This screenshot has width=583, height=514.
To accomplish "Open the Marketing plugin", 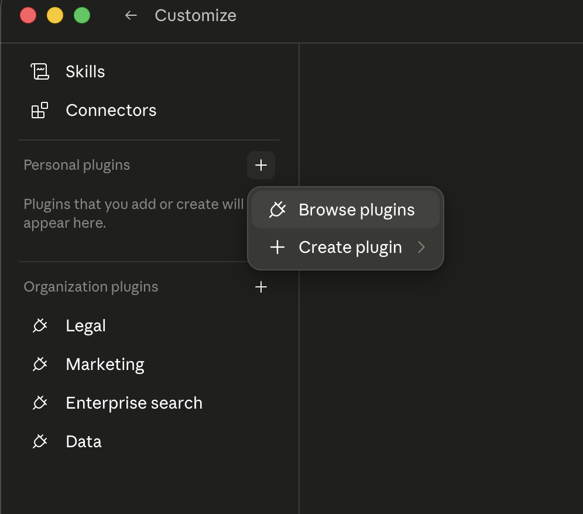I will 149,364.
